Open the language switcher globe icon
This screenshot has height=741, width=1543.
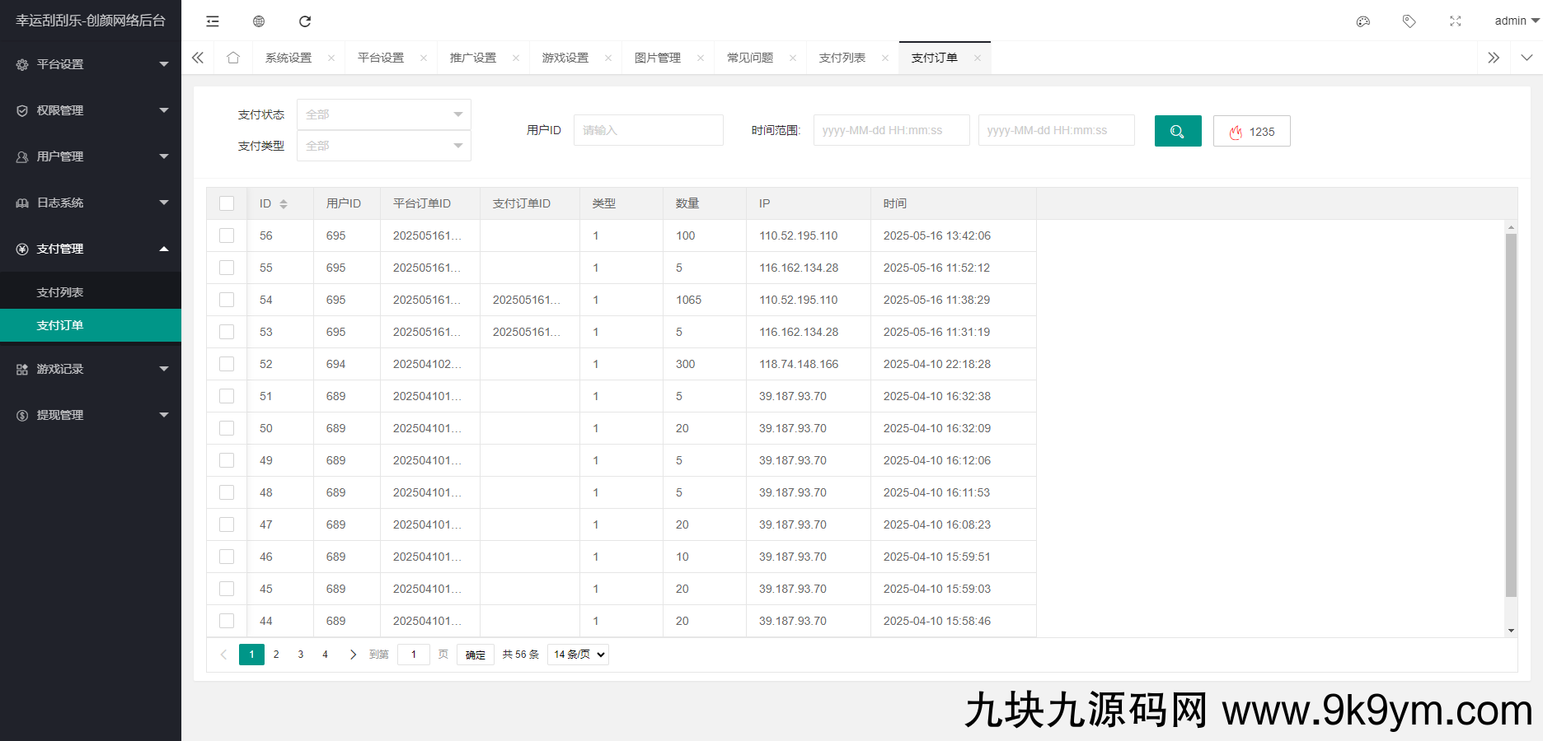(258, 21)
